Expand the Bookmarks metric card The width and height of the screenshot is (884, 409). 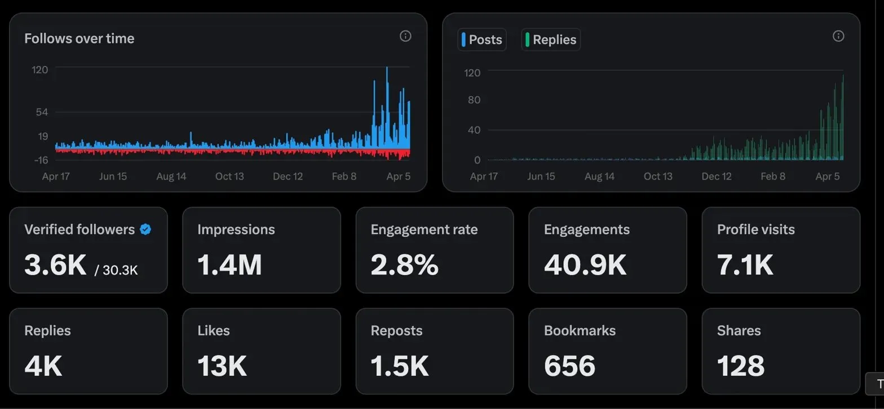pyautogui.click(x=608, y=351)
